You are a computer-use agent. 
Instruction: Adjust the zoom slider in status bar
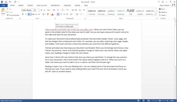click(160, 101)
